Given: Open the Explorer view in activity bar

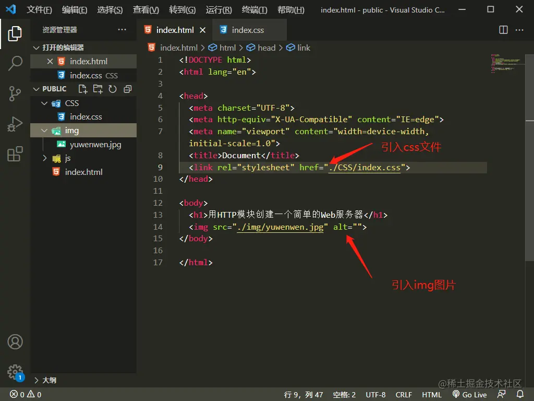Looking at the screenshot, I should [x=15, y=33].
